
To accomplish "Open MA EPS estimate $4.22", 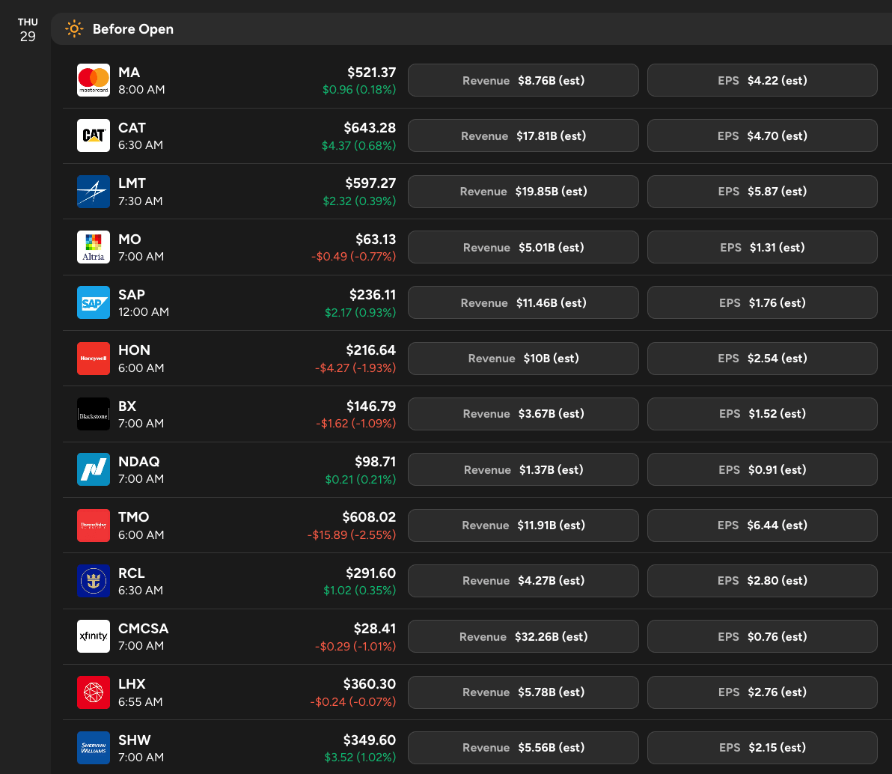I will pyautogui.click(x=763, y=80).
